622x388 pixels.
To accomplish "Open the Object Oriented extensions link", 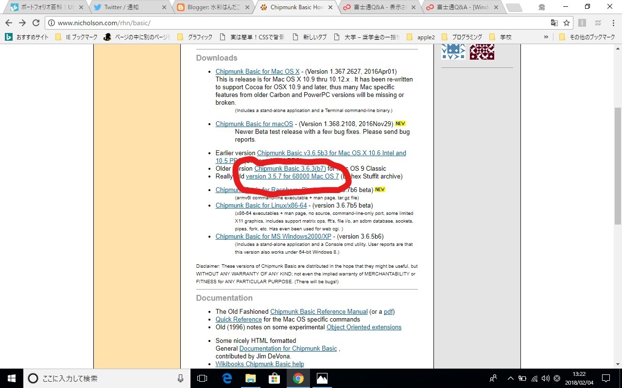I will [x=364, y=327].
